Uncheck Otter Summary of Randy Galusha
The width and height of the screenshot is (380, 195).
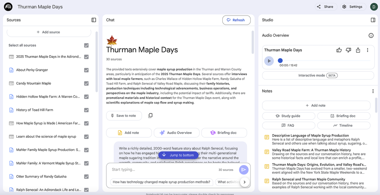click(x=86, y=177)
